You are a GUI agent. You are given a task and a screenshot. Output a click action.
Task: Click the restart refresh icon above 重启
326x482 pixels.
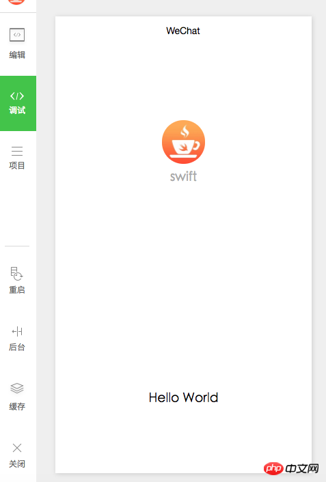(x=16, y=274)
